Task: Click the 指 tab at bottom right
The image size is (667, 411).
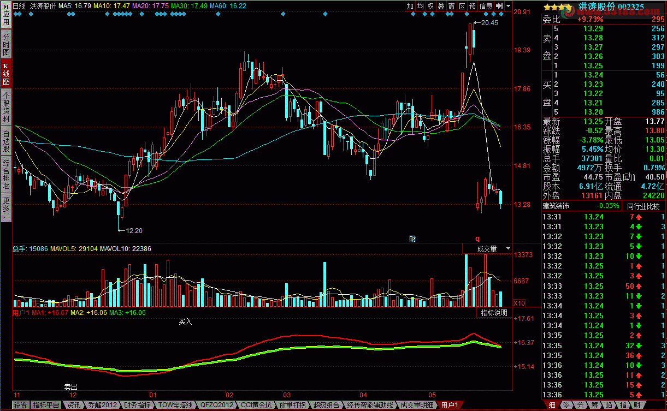Action: 623,405
